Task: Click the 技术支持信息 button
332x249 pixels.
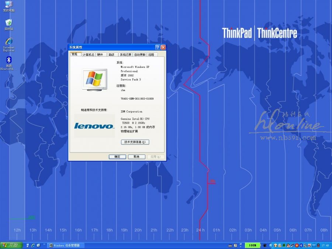Action: click(x=135, y=142)
